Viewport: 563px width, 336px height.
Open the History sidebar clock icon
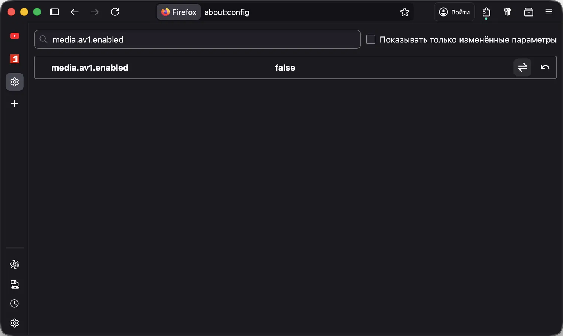point(15,303)
